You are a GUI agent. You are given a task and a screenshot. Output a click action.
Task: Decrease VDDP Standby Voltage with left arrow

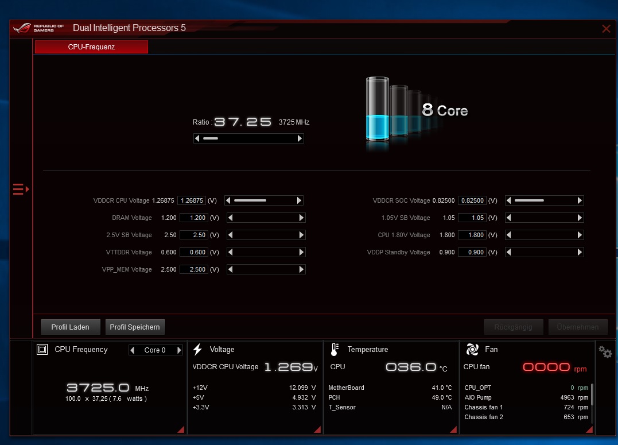(x=508, y=252)
